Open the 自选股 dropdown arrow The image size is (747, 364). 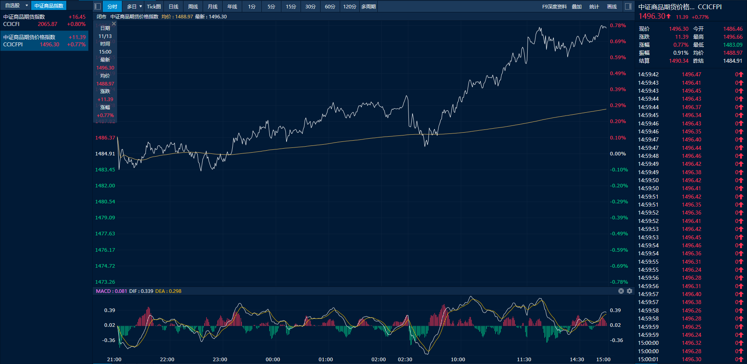click(27, 6)
